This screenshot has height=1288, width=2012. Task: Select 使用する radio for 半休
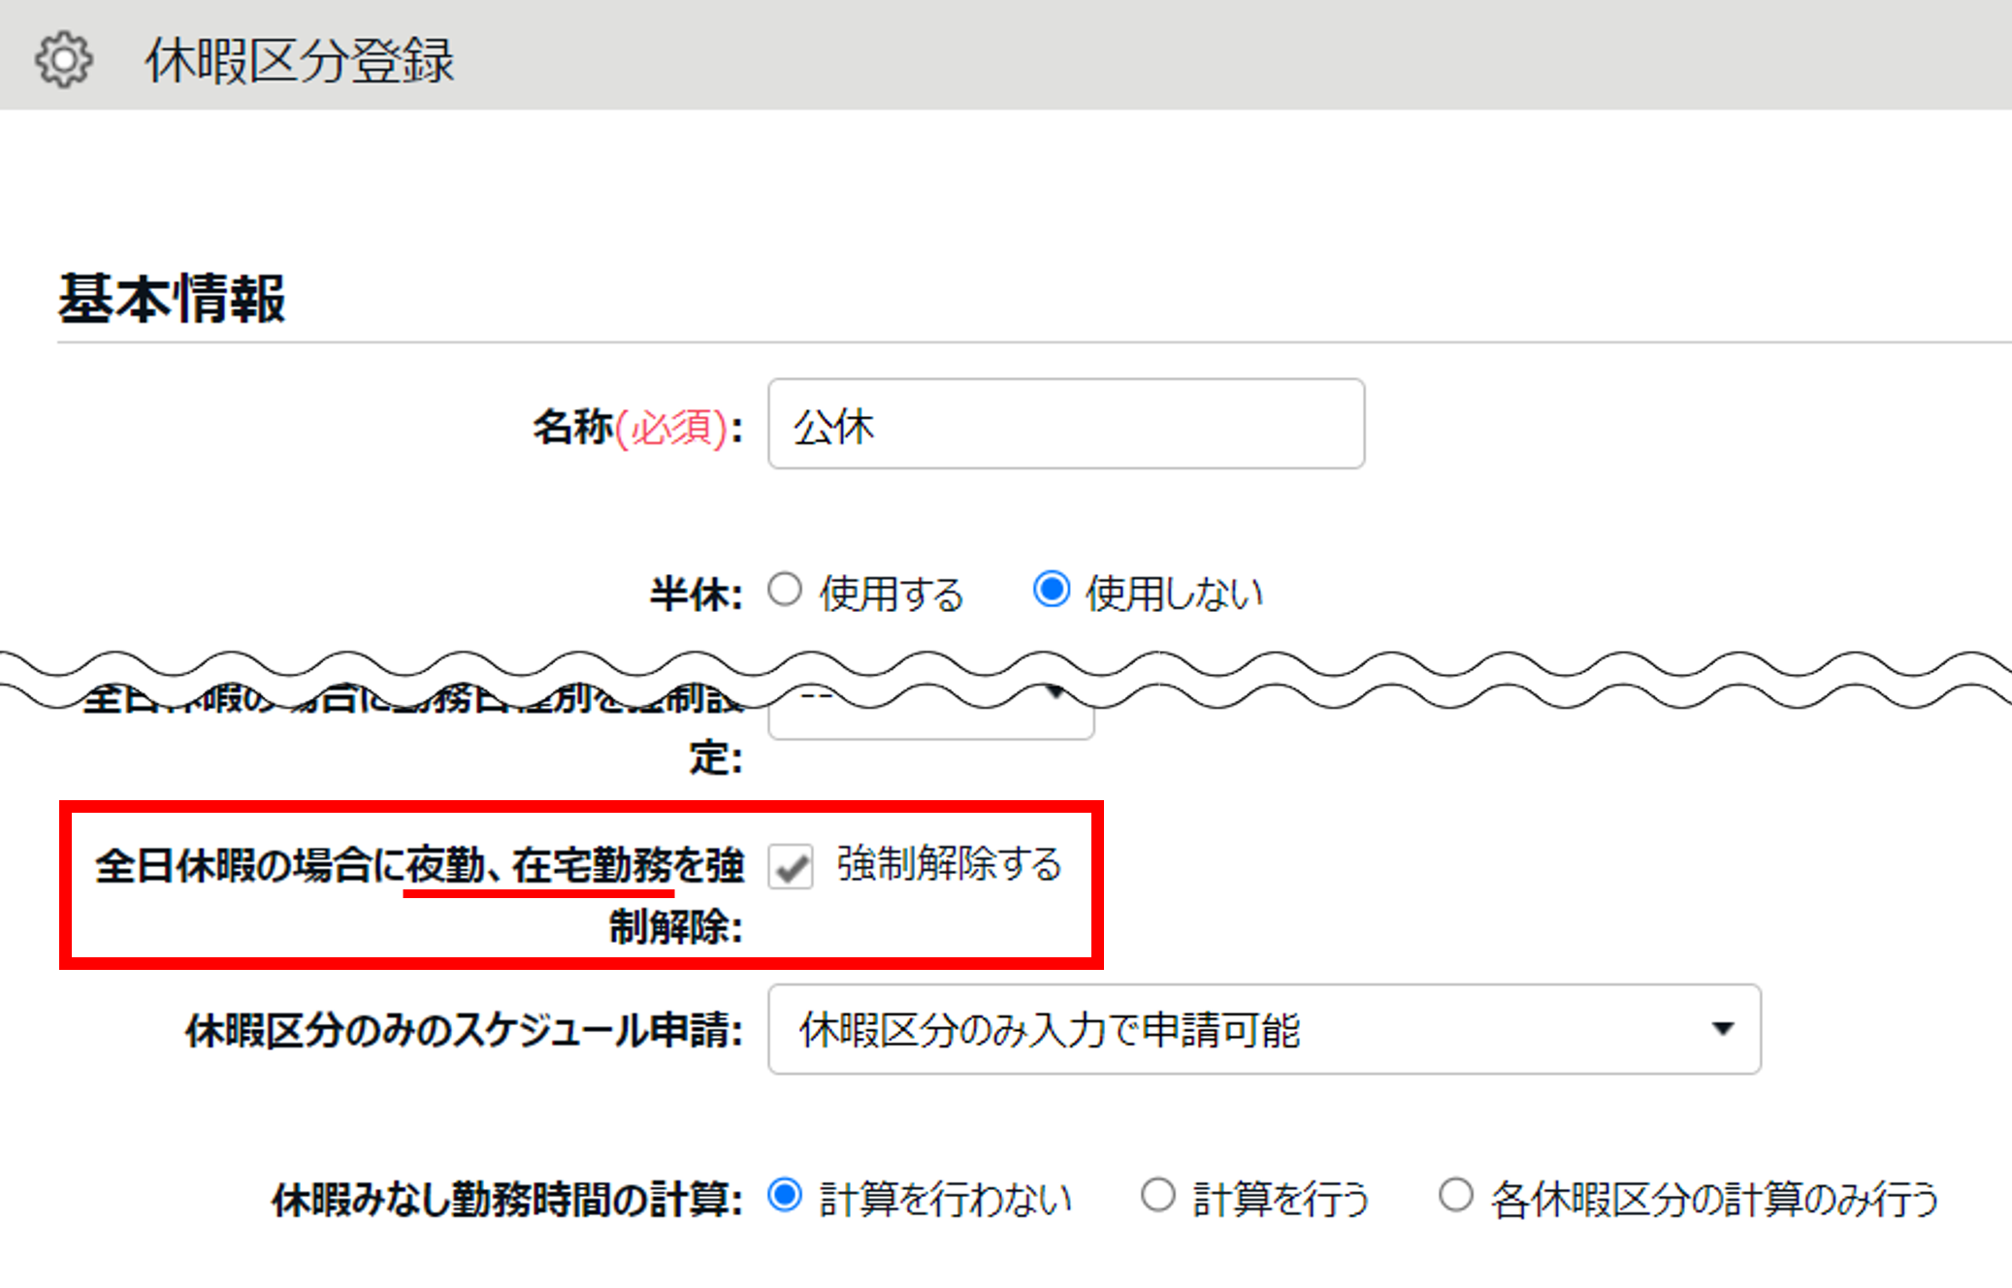click(x=785, y=591)
